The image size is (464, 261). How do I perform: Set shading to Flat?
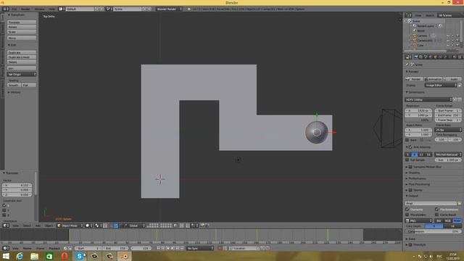(29, 85)
